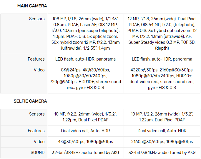This screenshot has height=159, width=201.
Task: Click the first column's LED flash features cell
Action: pyautogui.click(x=85, y=59)
